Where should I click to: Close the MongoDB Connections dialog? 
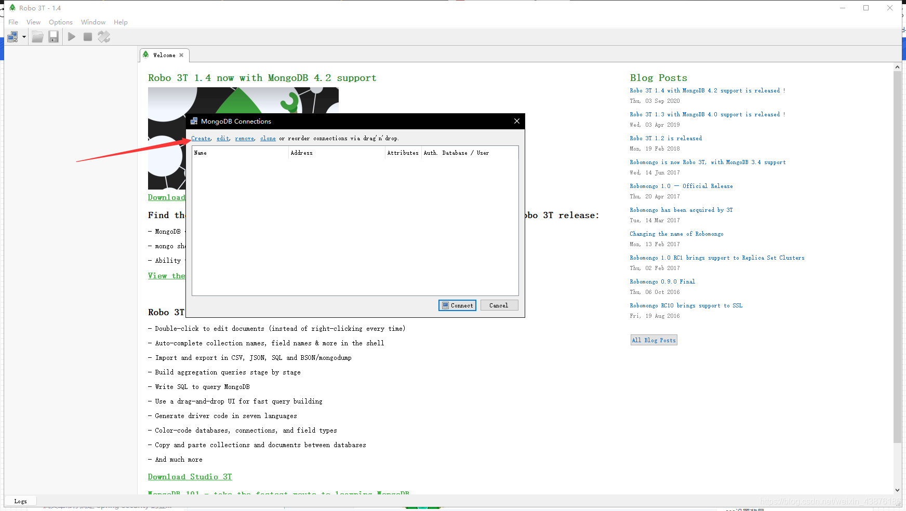pos(517,121)
